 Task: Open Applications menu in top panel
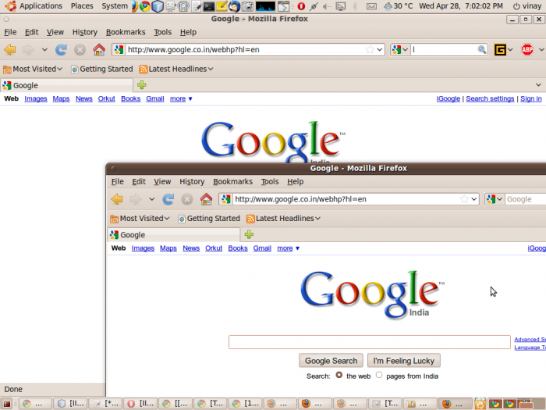41,6
